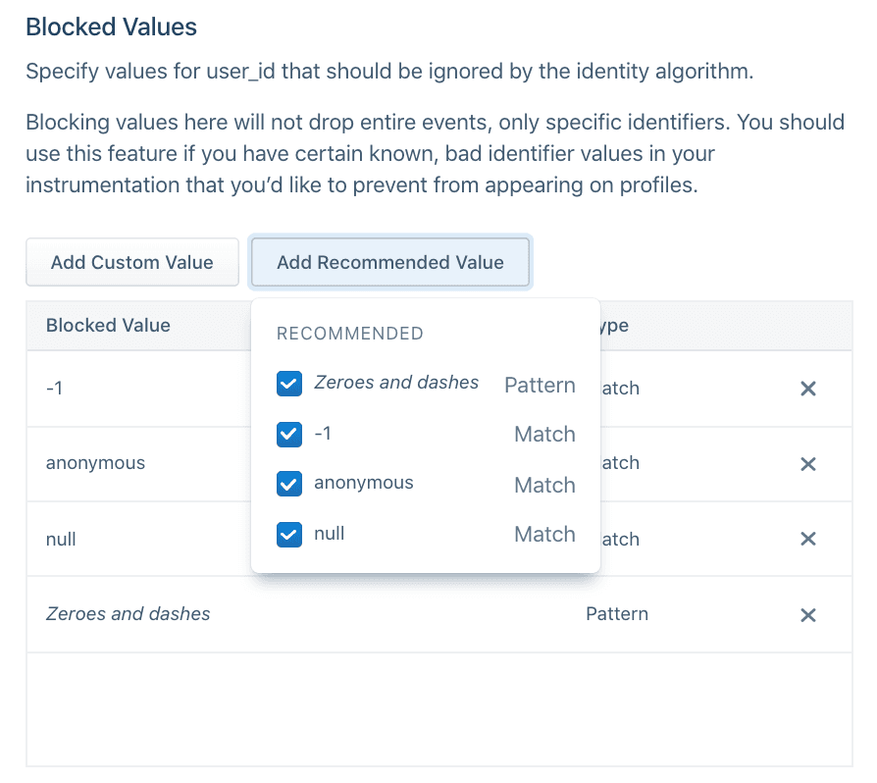Click the Blocked Values page title
The width and height of the screenshot is (877, 783).
pyautogui.click(x=111, y=27)
